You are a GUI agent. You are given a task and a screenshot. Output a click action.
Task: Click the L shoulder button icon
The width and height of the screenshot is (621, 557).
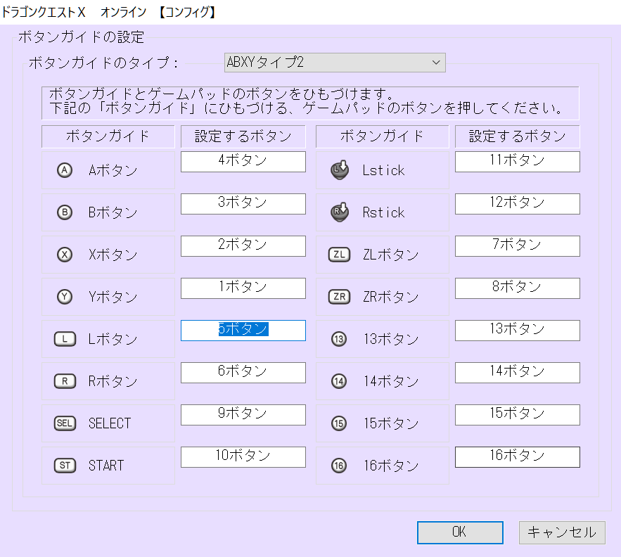pyautogui.click(x=65, y=339)
